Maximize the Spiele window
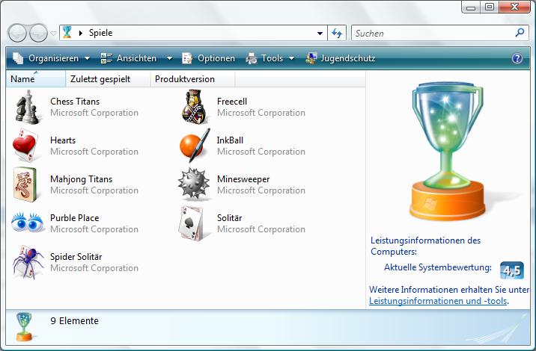 (x=490, y=7)
